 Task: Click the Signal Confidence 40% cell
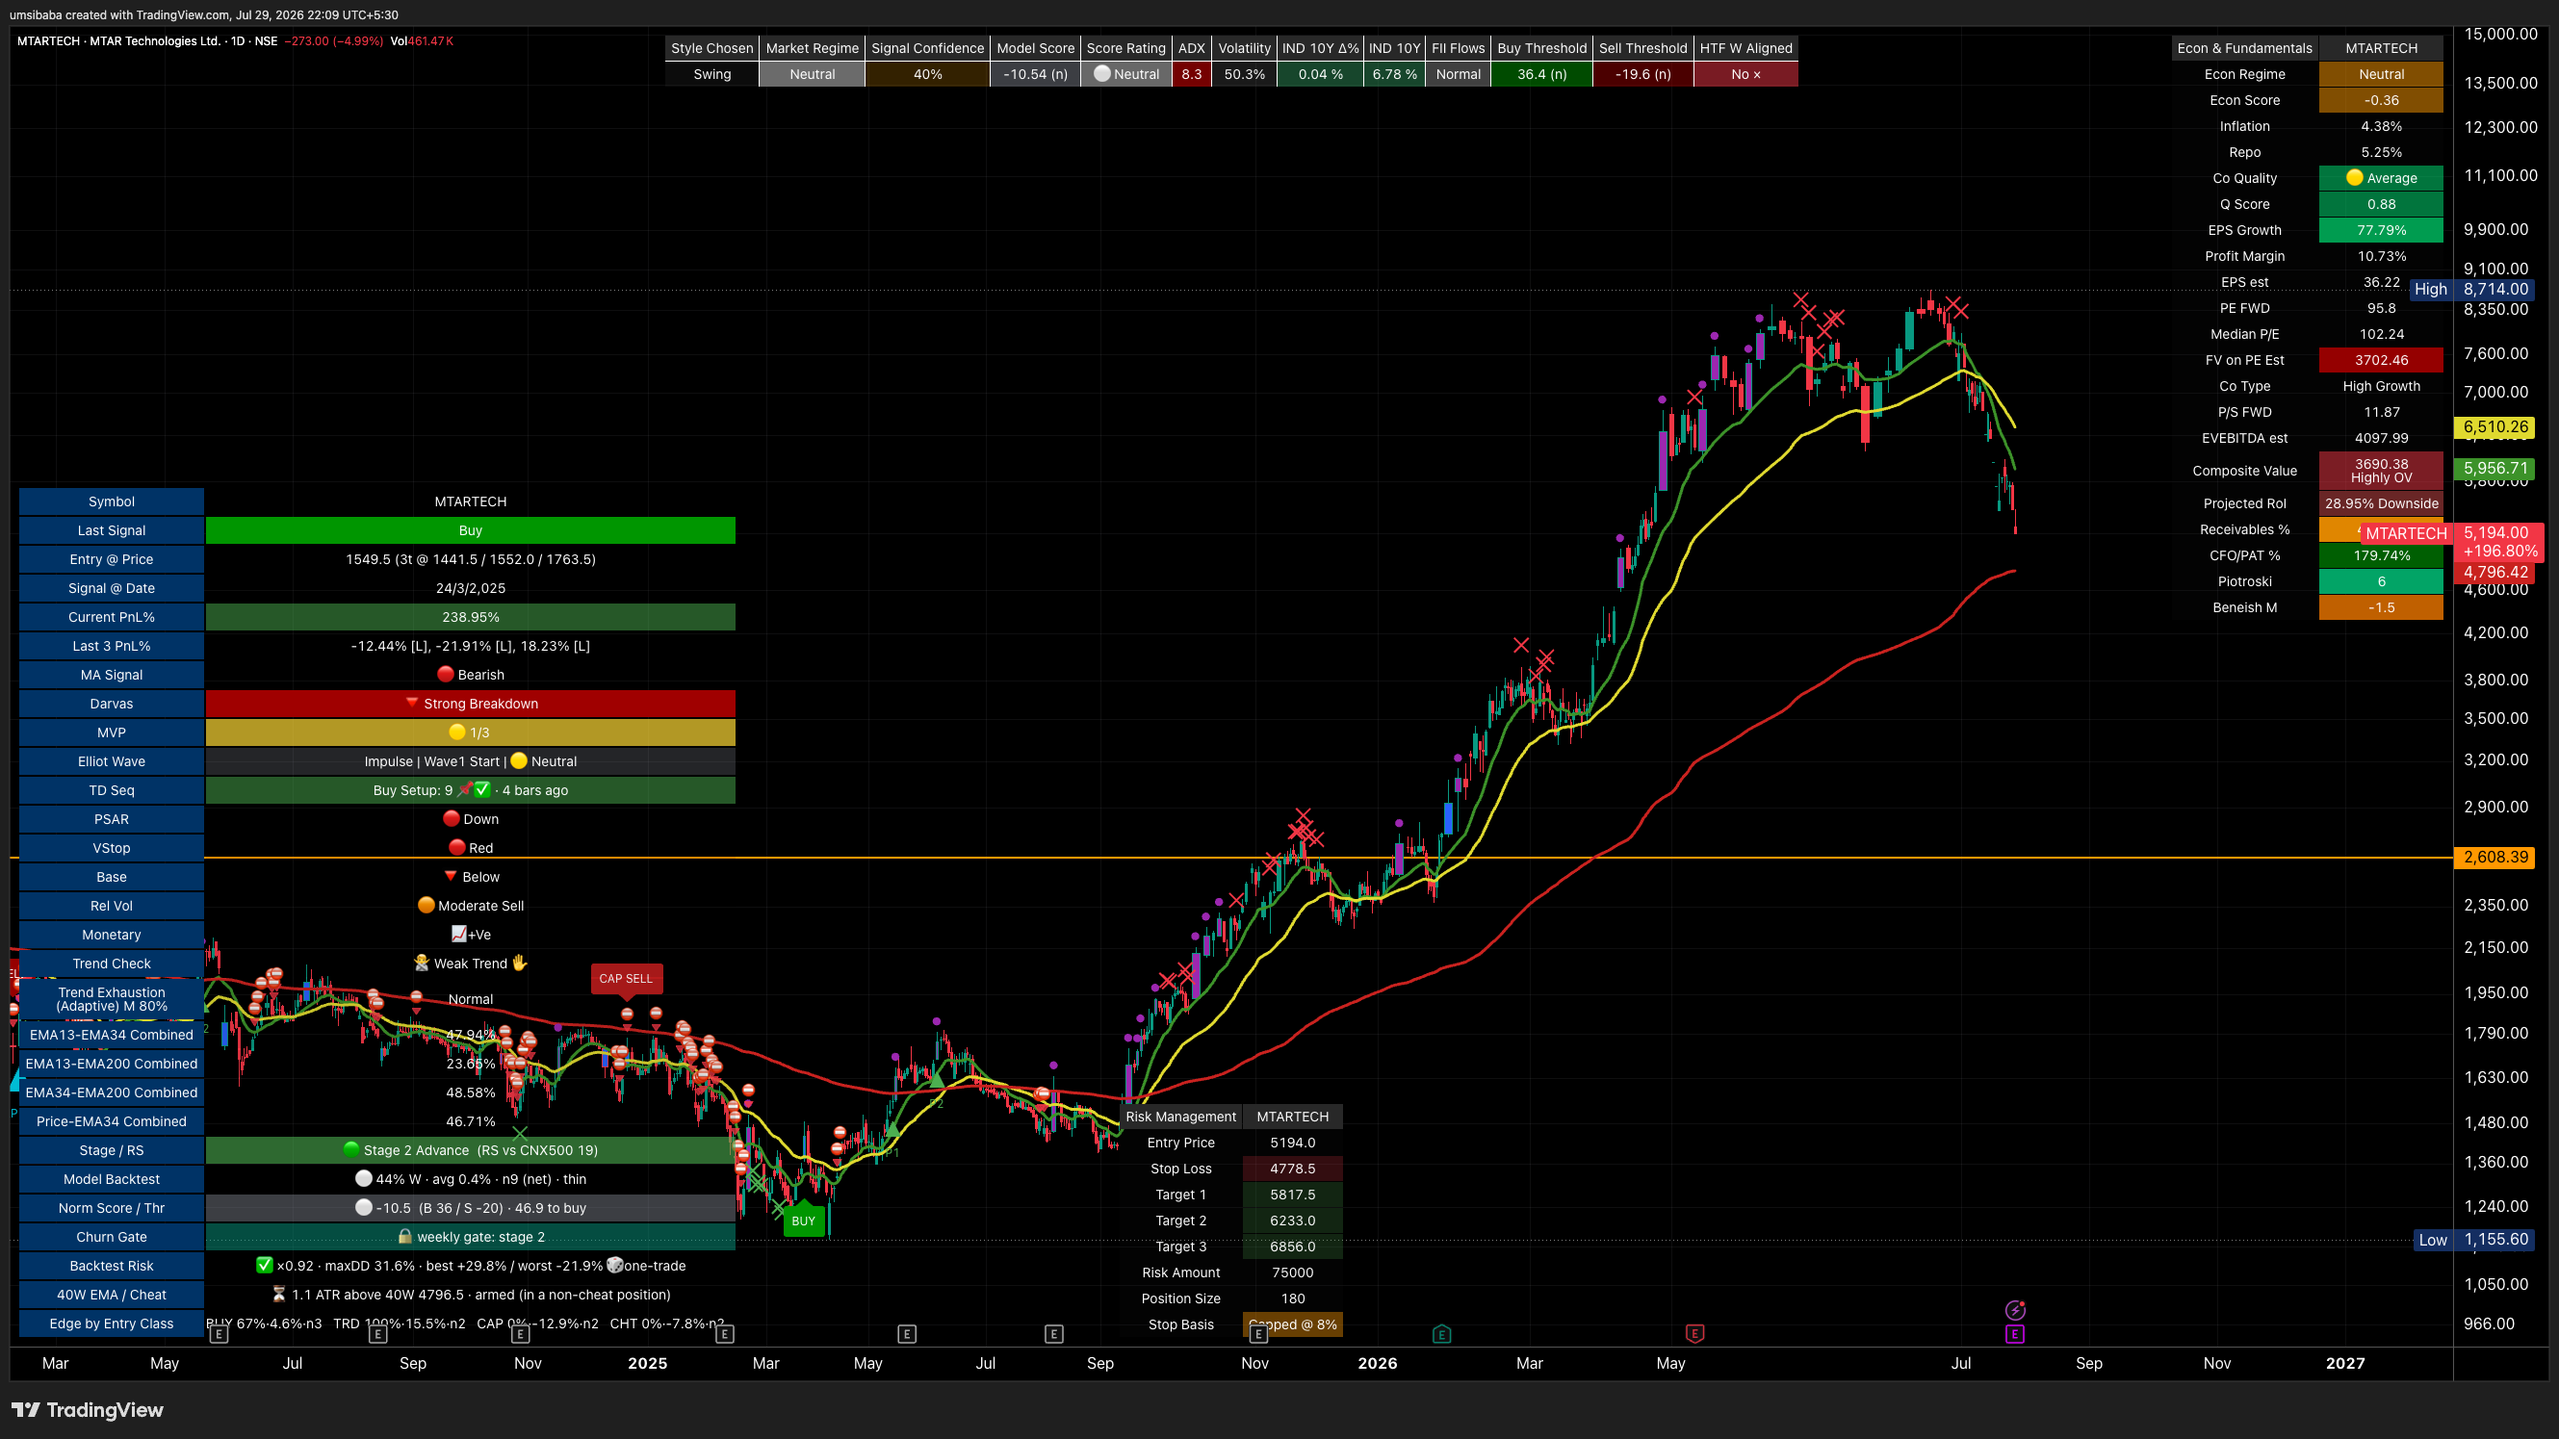point(927,74)
